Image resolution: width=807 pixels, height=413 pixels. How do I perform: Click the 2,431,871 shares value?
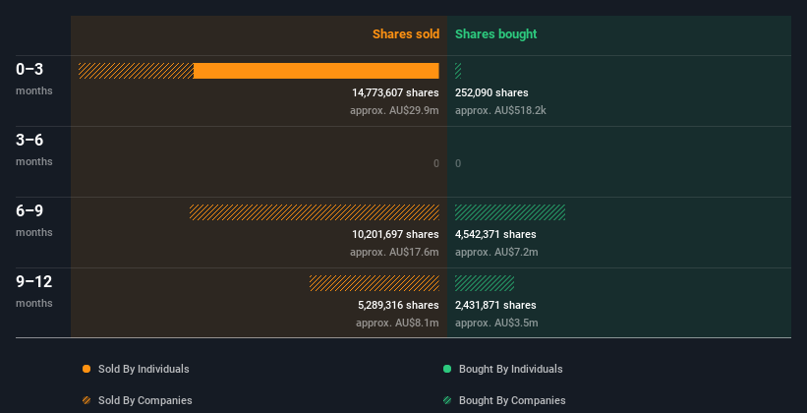[495, 305]
